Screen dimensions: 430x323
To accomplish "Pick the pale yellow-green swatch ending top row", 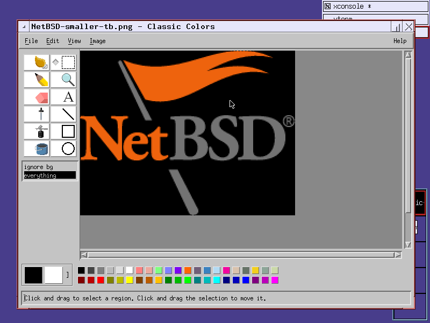I will pyautogui.click(x=275, y=270).
